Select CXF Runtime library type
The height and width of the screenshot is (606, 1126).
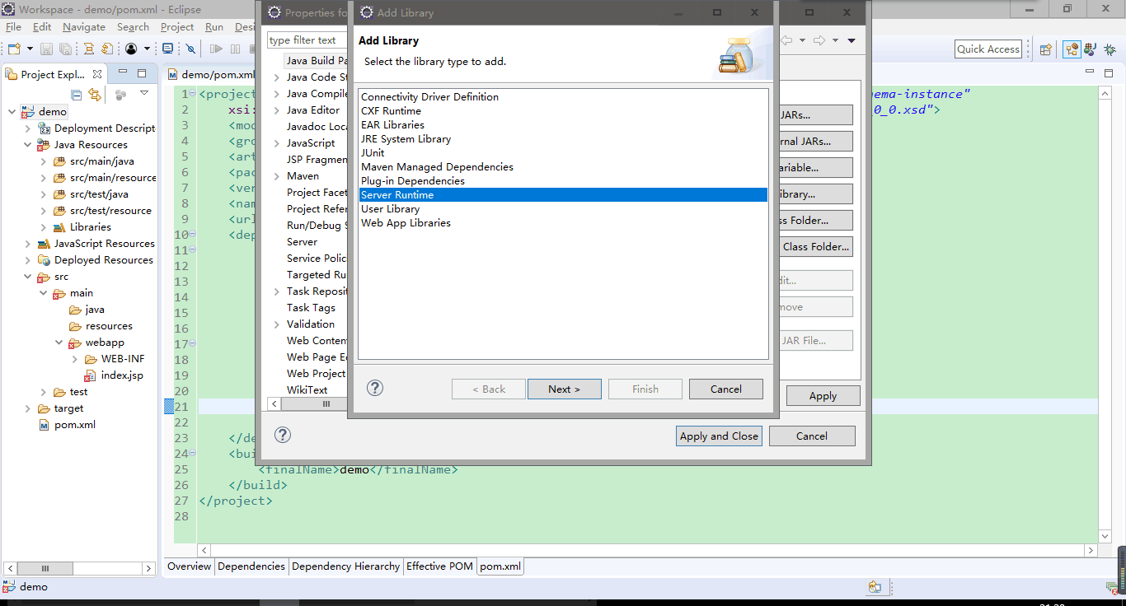(x=563, y=111)
